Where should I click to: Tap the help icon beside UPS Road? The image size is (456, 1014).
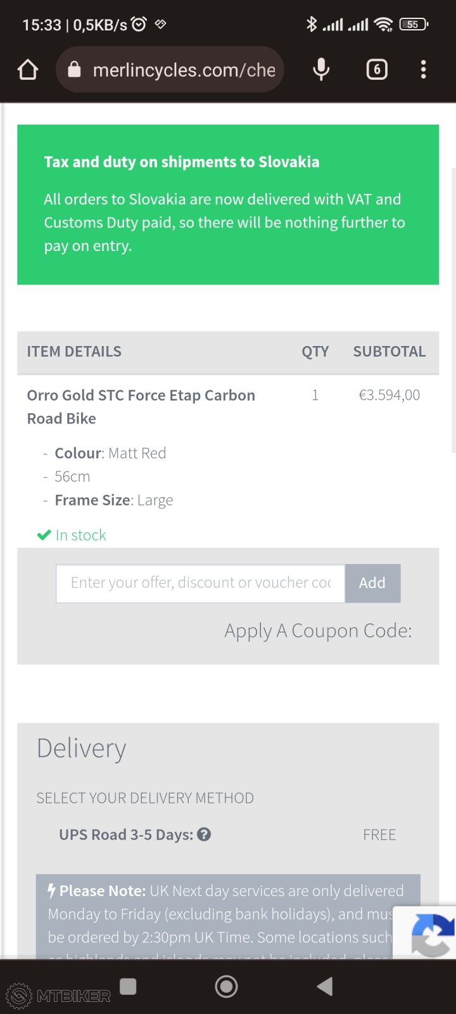204,835
